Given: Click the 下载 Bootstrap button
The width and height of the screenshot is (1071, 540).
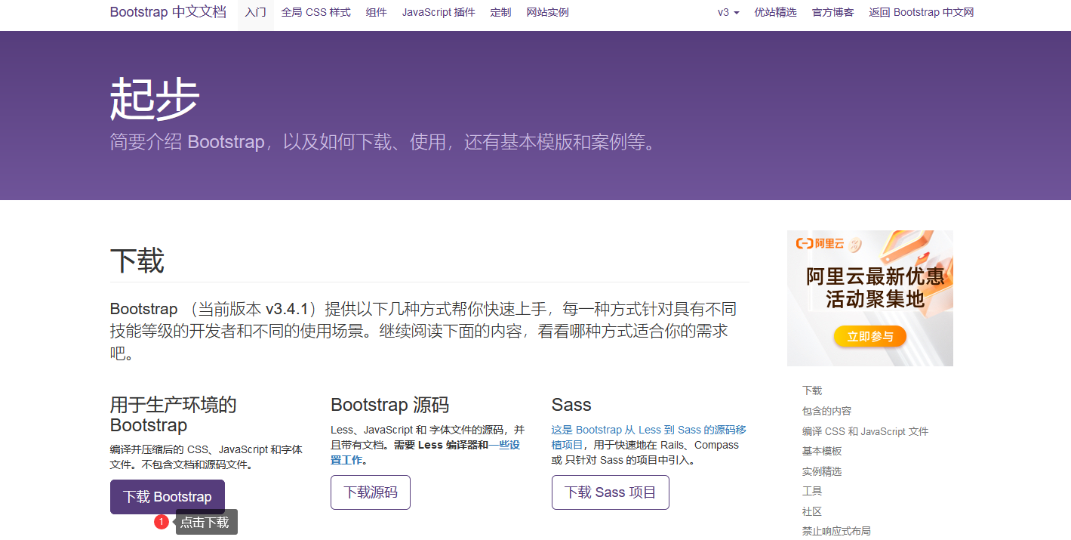Looking at the screenshot, I should coord(168,497).
